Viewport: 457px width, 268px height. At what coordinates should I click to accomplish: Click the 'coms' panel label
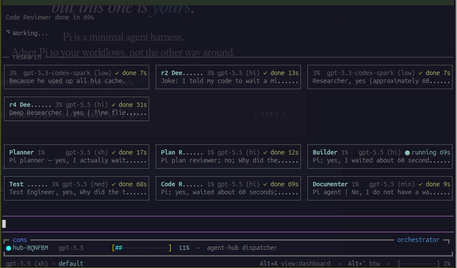(x=20, y=240)
